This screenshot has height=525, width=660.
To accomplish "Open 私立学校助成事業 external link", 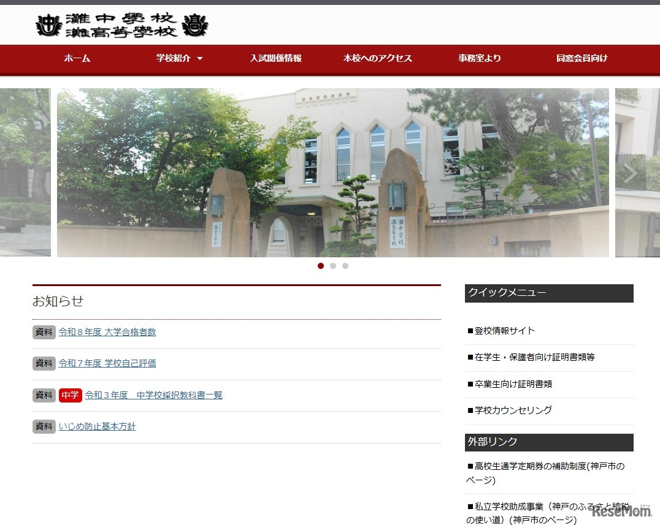I will (547, 513).
